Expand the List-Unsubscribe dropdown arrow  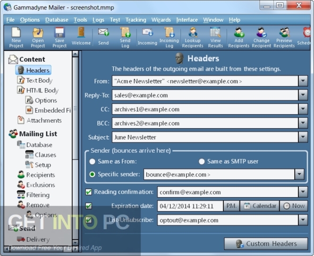pyautogui.click(x=303, y=220)
